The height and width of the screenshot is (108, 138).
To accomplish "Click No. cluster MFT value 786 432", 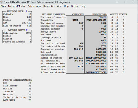I will click(78, 61).
